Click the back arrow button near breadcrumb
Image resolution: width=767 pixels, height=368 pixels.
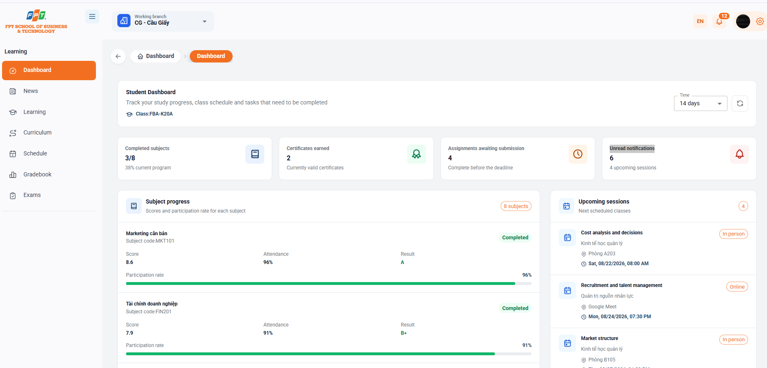click(118, 56)
